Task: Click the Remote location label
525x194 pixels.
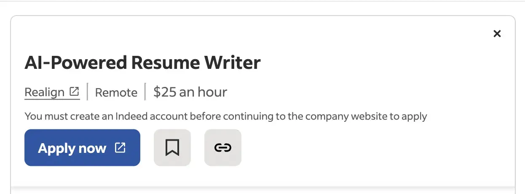Action: coord(116,92)
